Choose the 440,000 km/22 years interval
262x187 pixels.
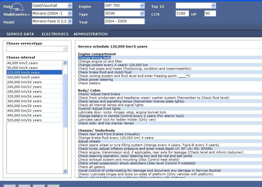pyautogui.click(x=34, y=111)
